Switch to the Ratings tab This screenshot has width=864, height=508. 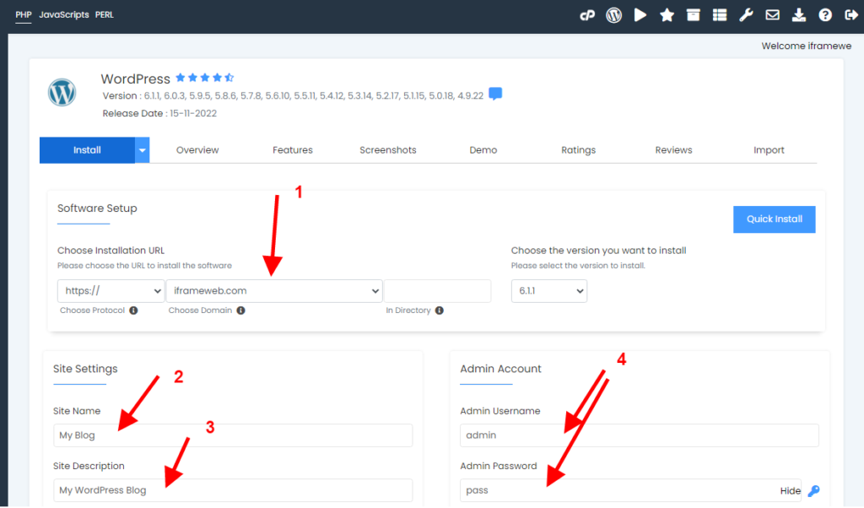579,150
